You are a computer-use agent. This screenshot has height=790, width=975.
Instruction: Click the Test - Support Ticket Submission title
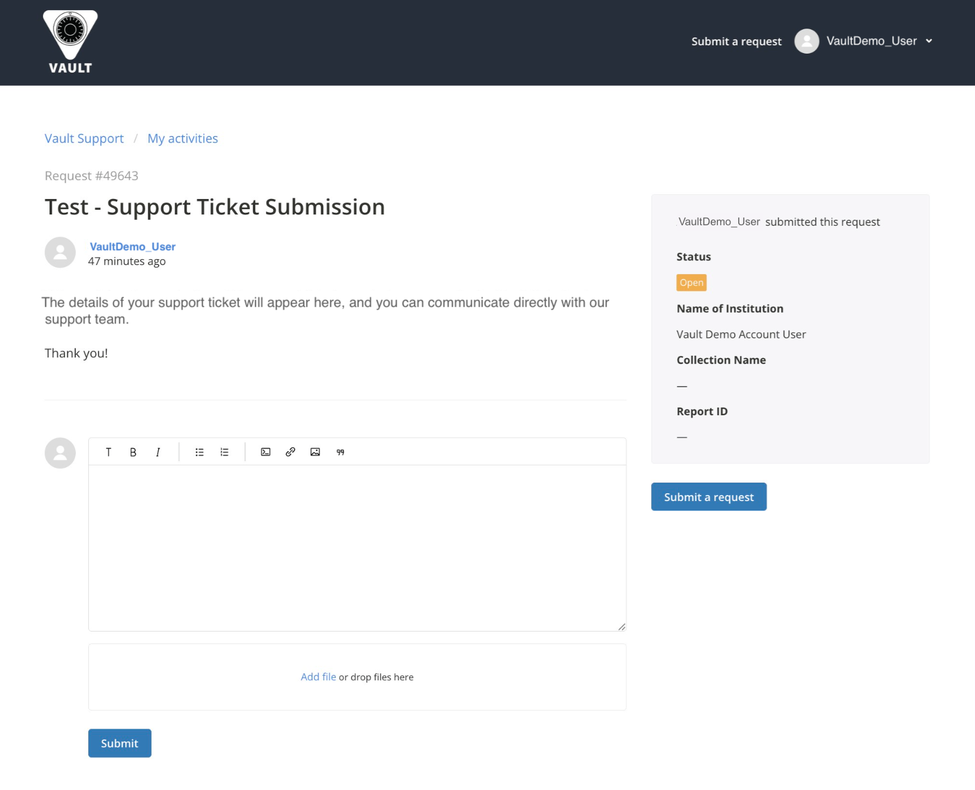[x=215, y=207]
